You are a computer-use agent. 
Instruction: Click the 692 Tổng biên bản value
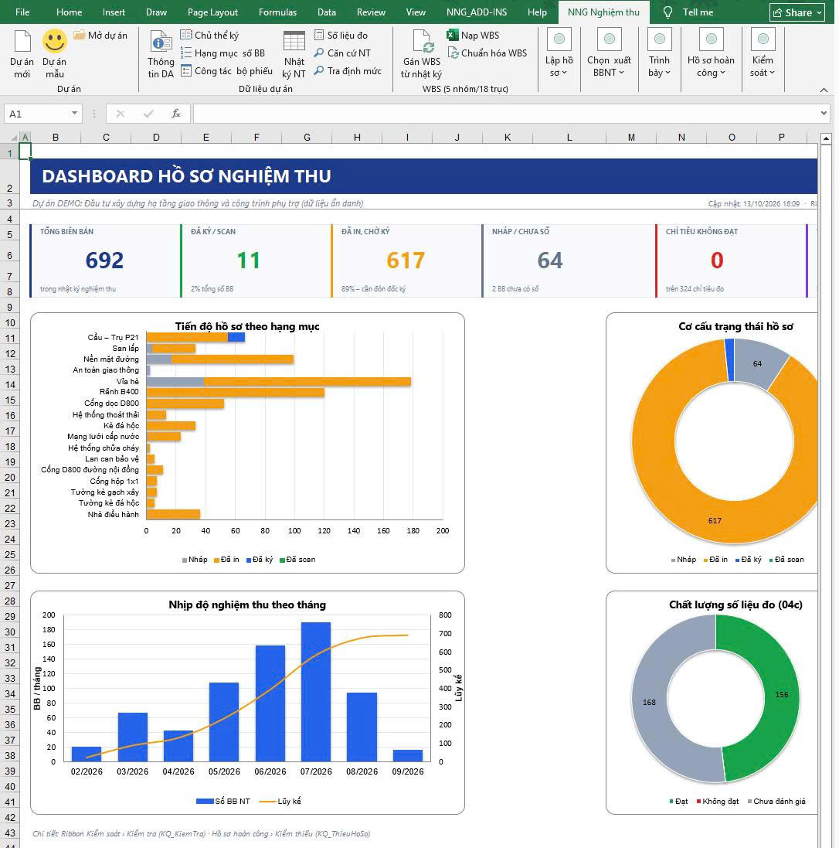pyautogui.click(x=104, y=261)
